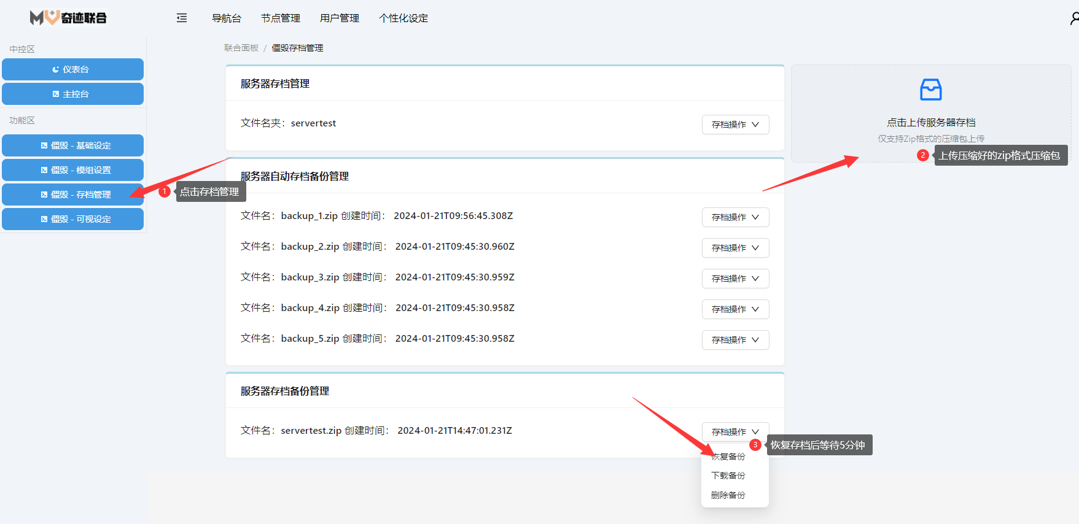Open 僵毁 - 存档管理
Viewport: 1079px width, 524px height.
point(72,195)
